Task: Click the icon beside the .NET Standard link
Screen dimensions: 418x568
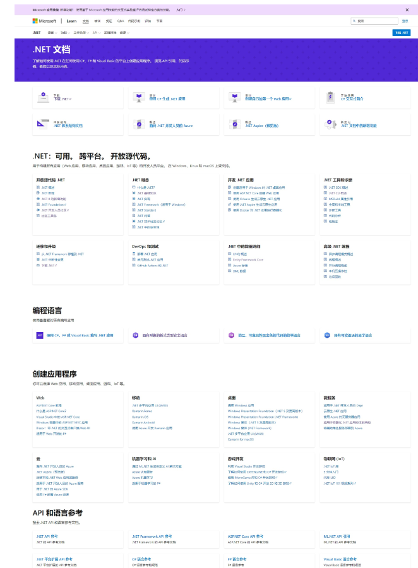Action: click(x=134, y=210)
